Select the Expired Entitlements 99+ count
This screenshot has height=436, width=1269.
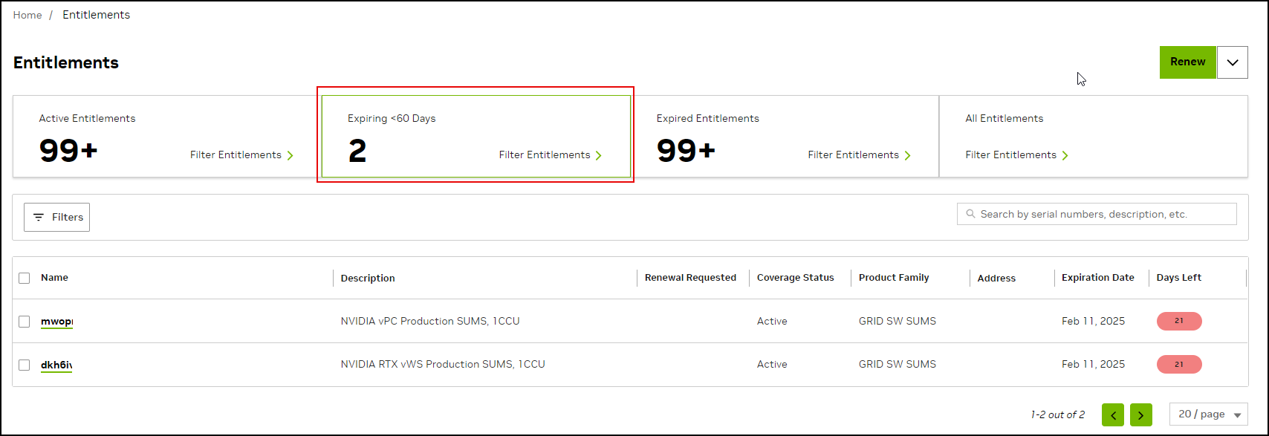686,151
